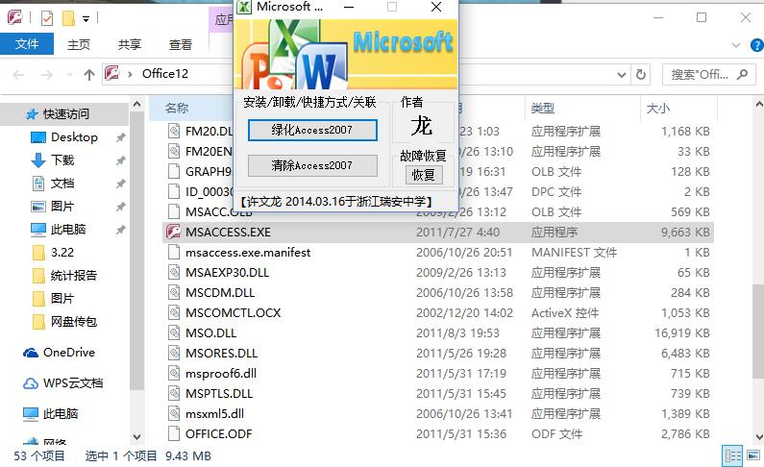Unpin Desktop using its pin icon

[120, 137]
